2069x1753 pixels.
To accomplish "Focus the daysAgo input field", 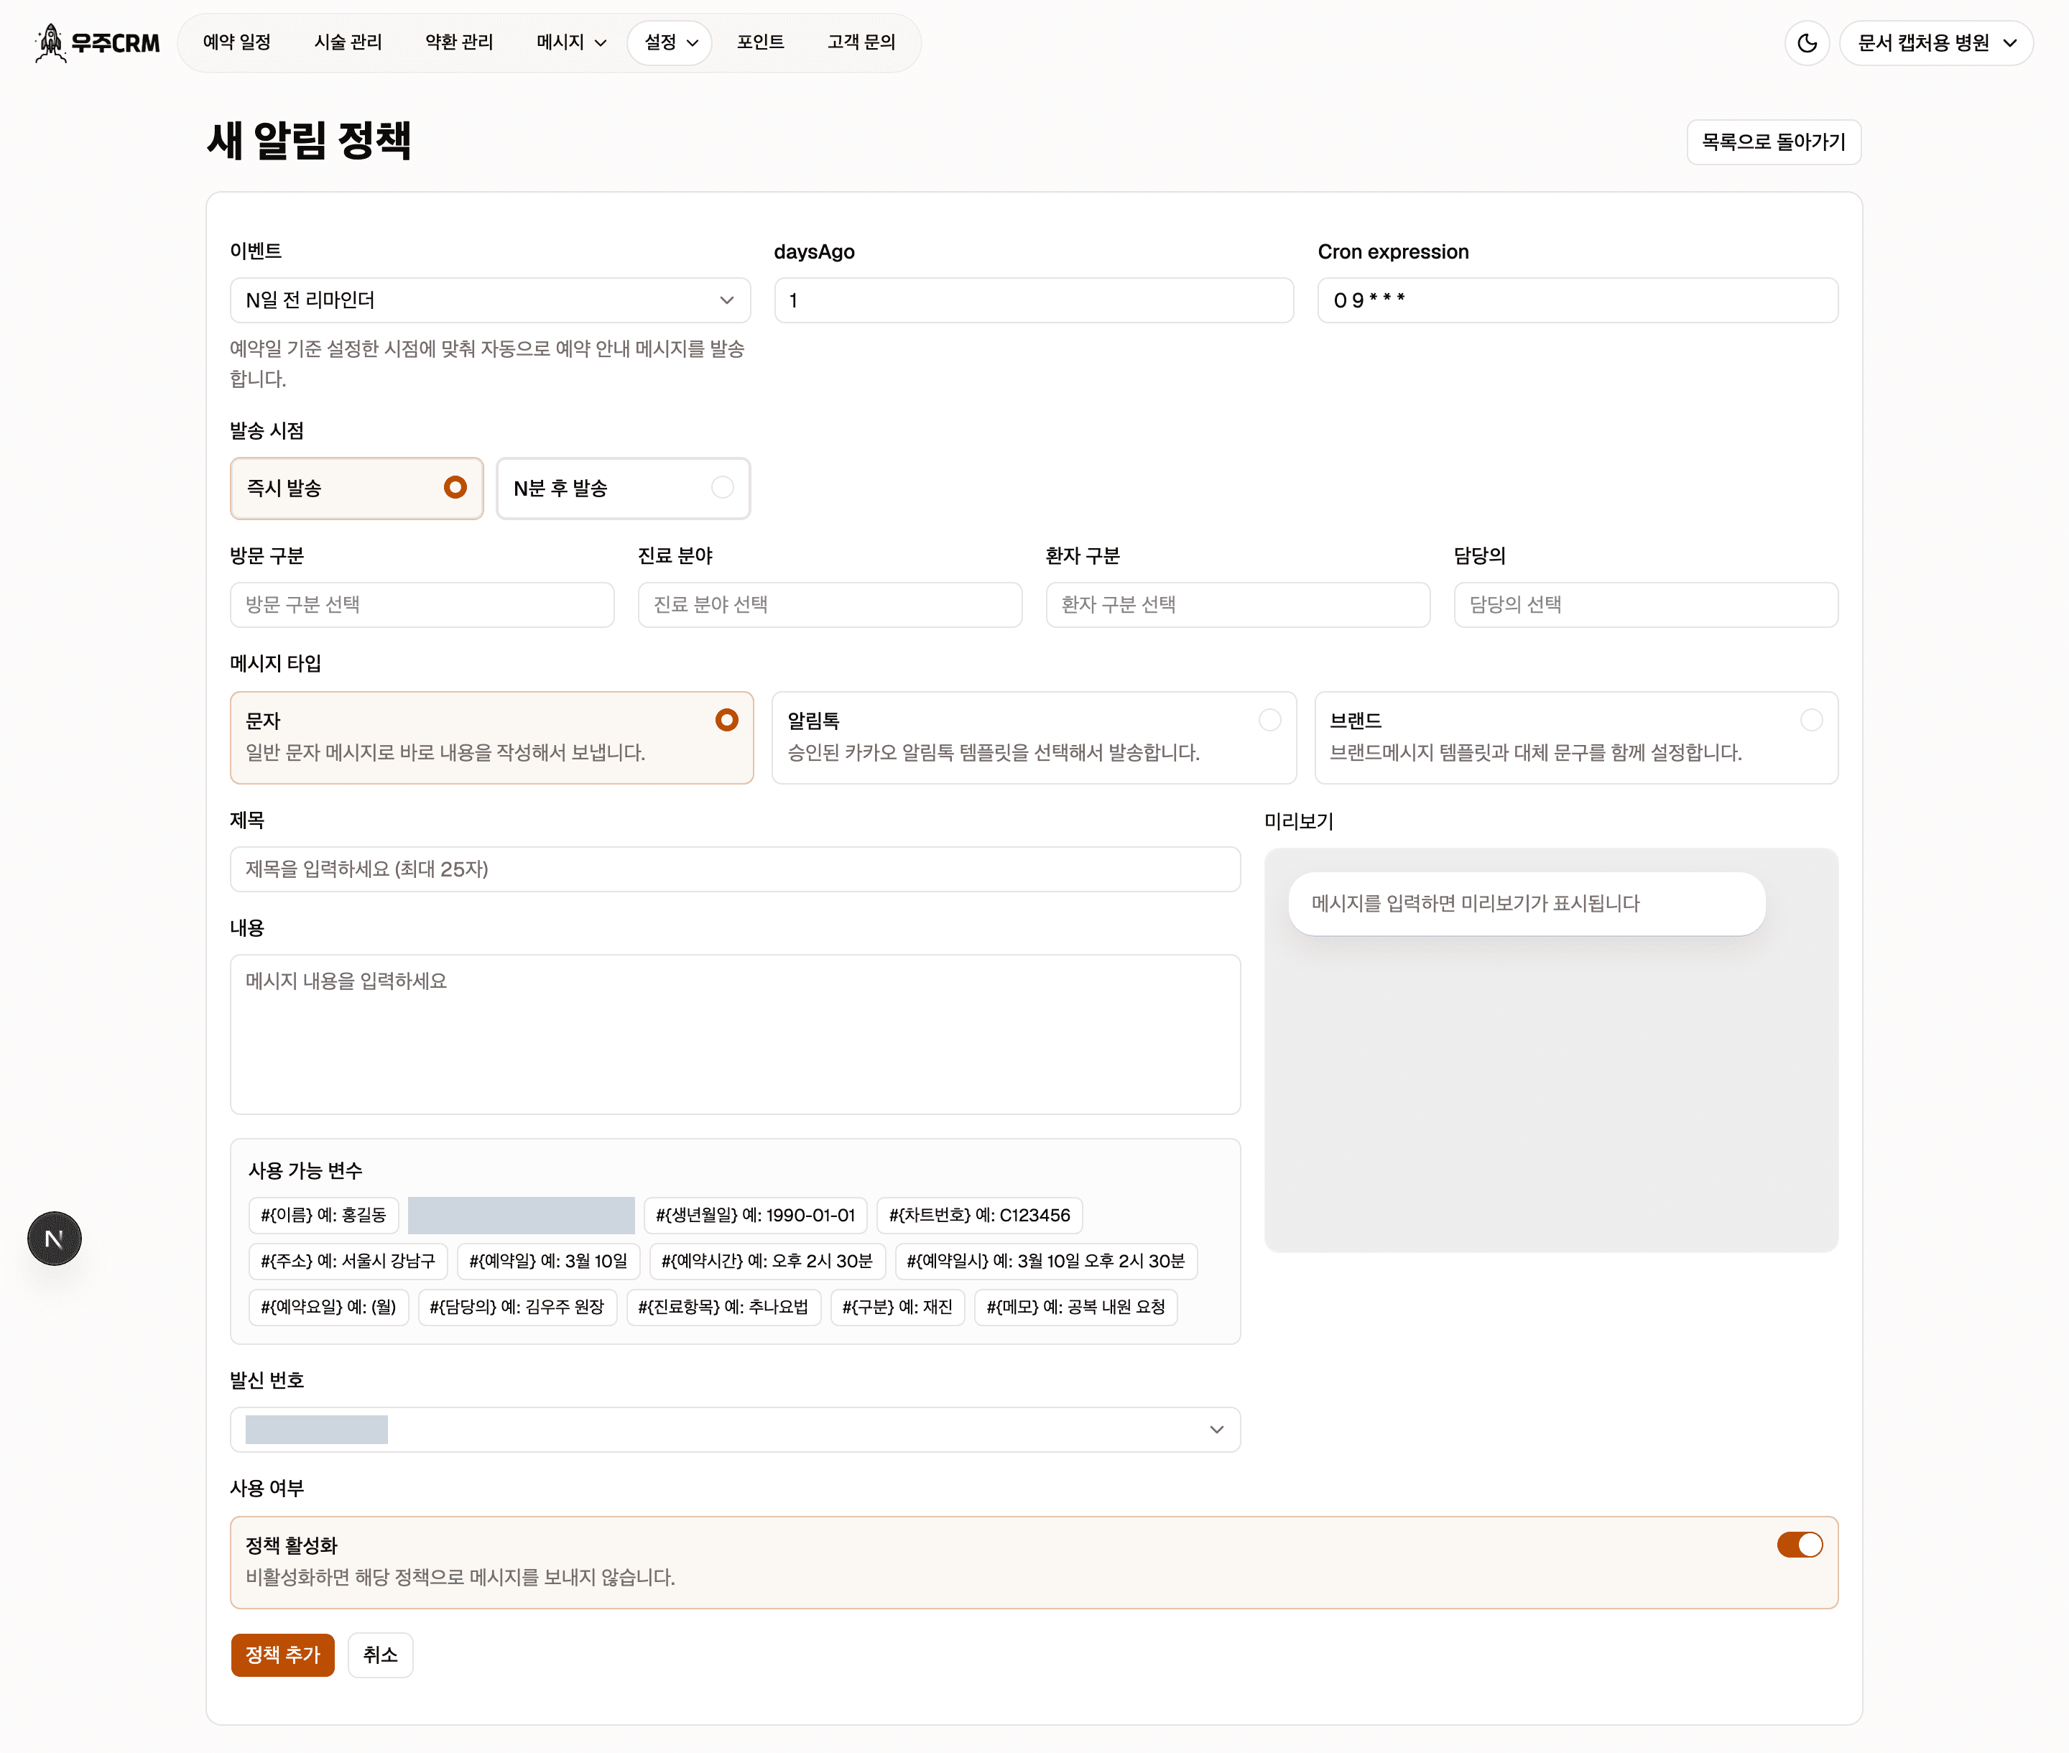I will pos(1034,300).
